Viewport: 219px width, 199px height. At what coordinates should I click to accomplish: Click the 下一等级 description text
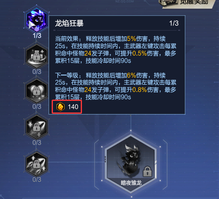point(116,86)
